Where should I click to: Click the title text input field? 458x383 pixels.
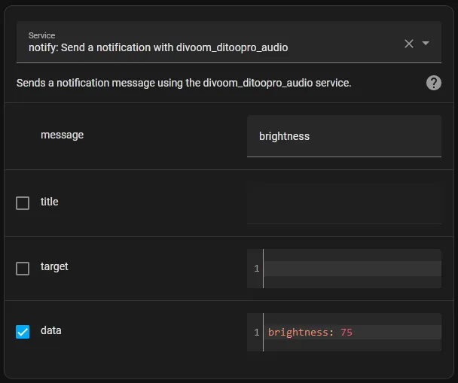pyautogui.click(x=344, y=204)
